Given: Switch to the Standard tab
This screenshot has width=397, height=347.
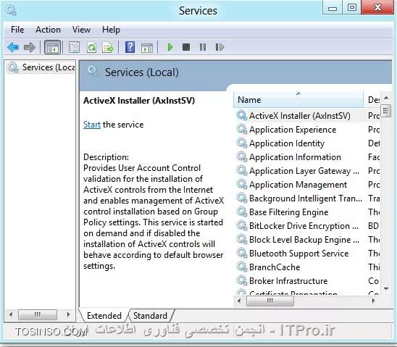Looking at the screenshot, I should pyautogui.click(x=150, y=316).
